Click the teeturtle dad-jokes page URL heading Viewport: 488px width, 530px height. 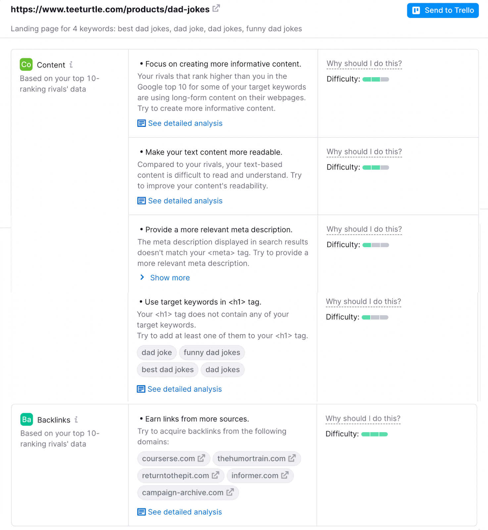[x=110, y=9]
